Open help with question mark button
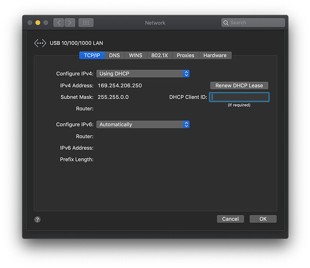Viewport: 310px width, 268px height. coord(38,219)
